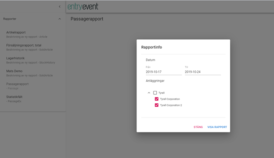The height and width of the screenshot is (158, 274).
Task: Uncheck the Tyrell Corporation checkbox
Action: click(156, 99)
